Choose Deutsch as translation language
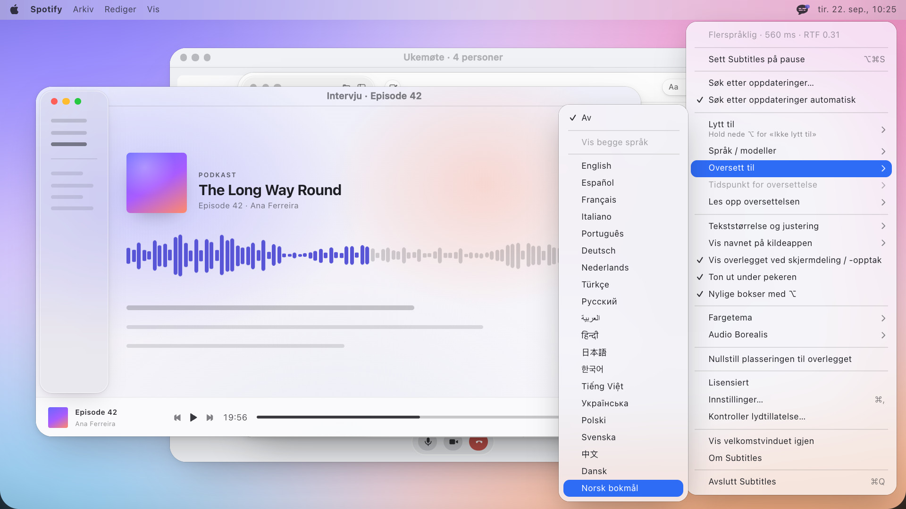The height and width of the screenshot is (509, 906). point(623,251)
